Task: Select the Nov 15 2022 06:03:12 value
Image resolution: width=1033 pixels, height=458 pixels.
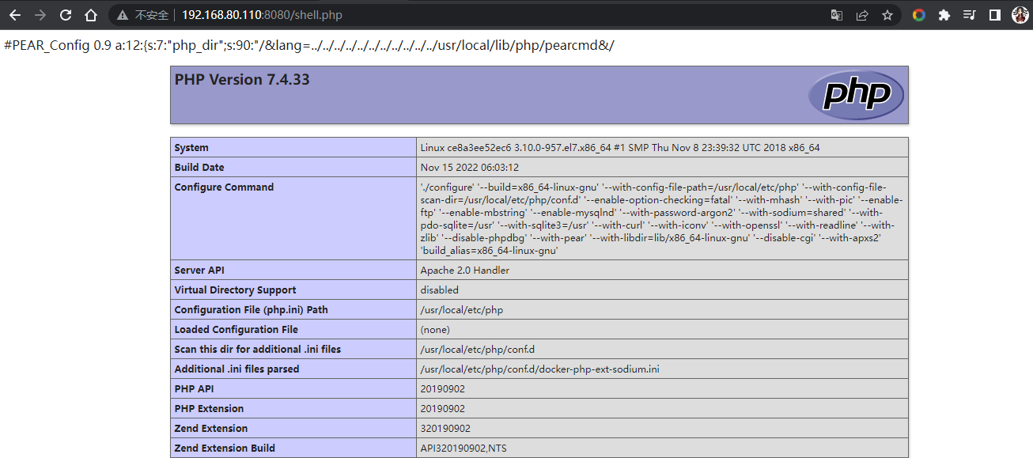Action: tap(470, 168)
